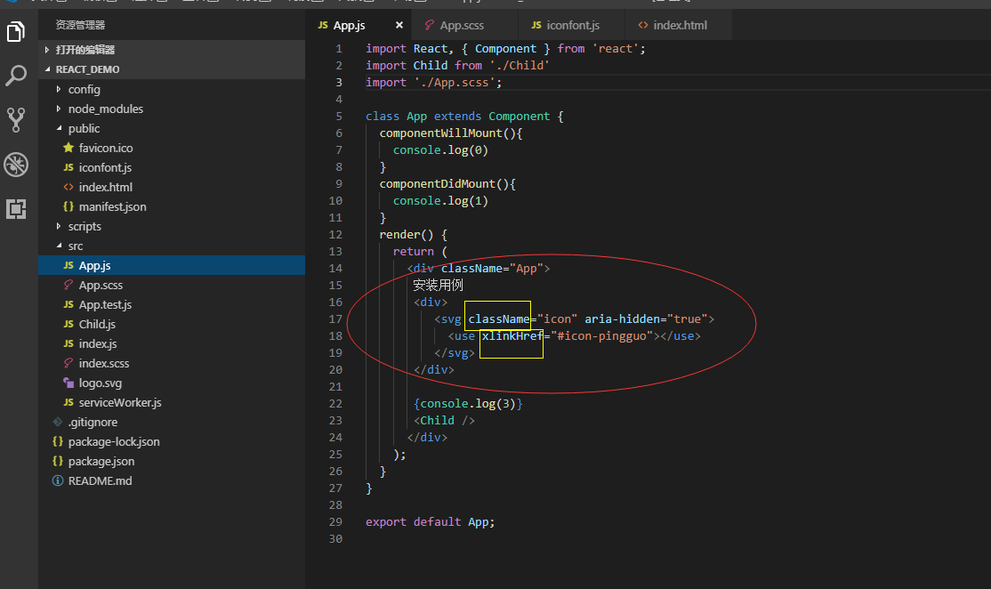The height and width of the screenshot is (589, 991).
Task: Click the braces icon beside manifest.json
Action: (68, 206)
